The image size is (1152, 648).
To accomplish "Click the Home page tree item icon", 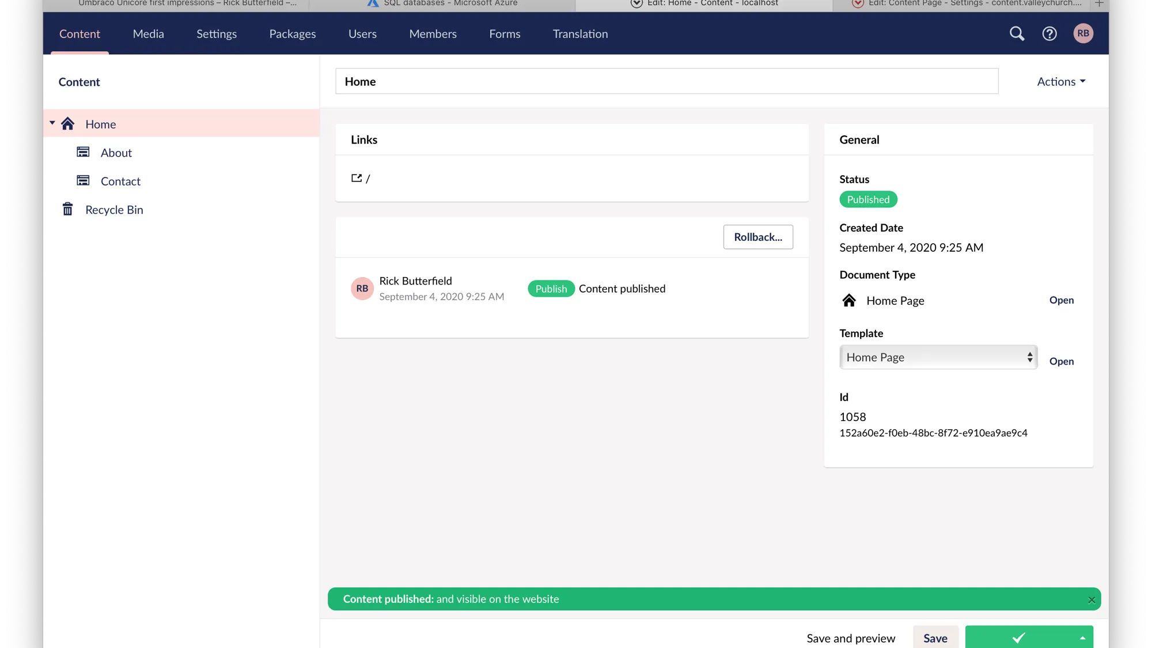I will pyautogui.click(x=68, y=123).
